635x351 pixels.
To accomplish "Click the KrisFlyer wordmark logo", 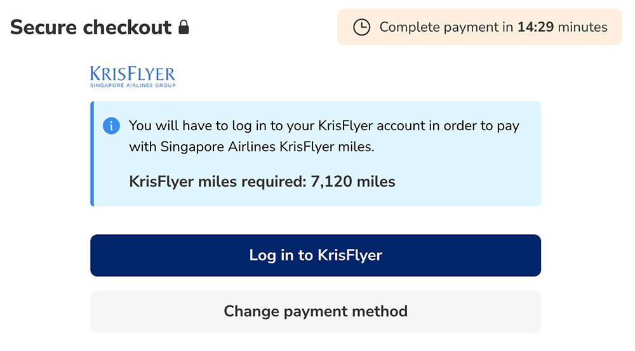I will point(133,73).
